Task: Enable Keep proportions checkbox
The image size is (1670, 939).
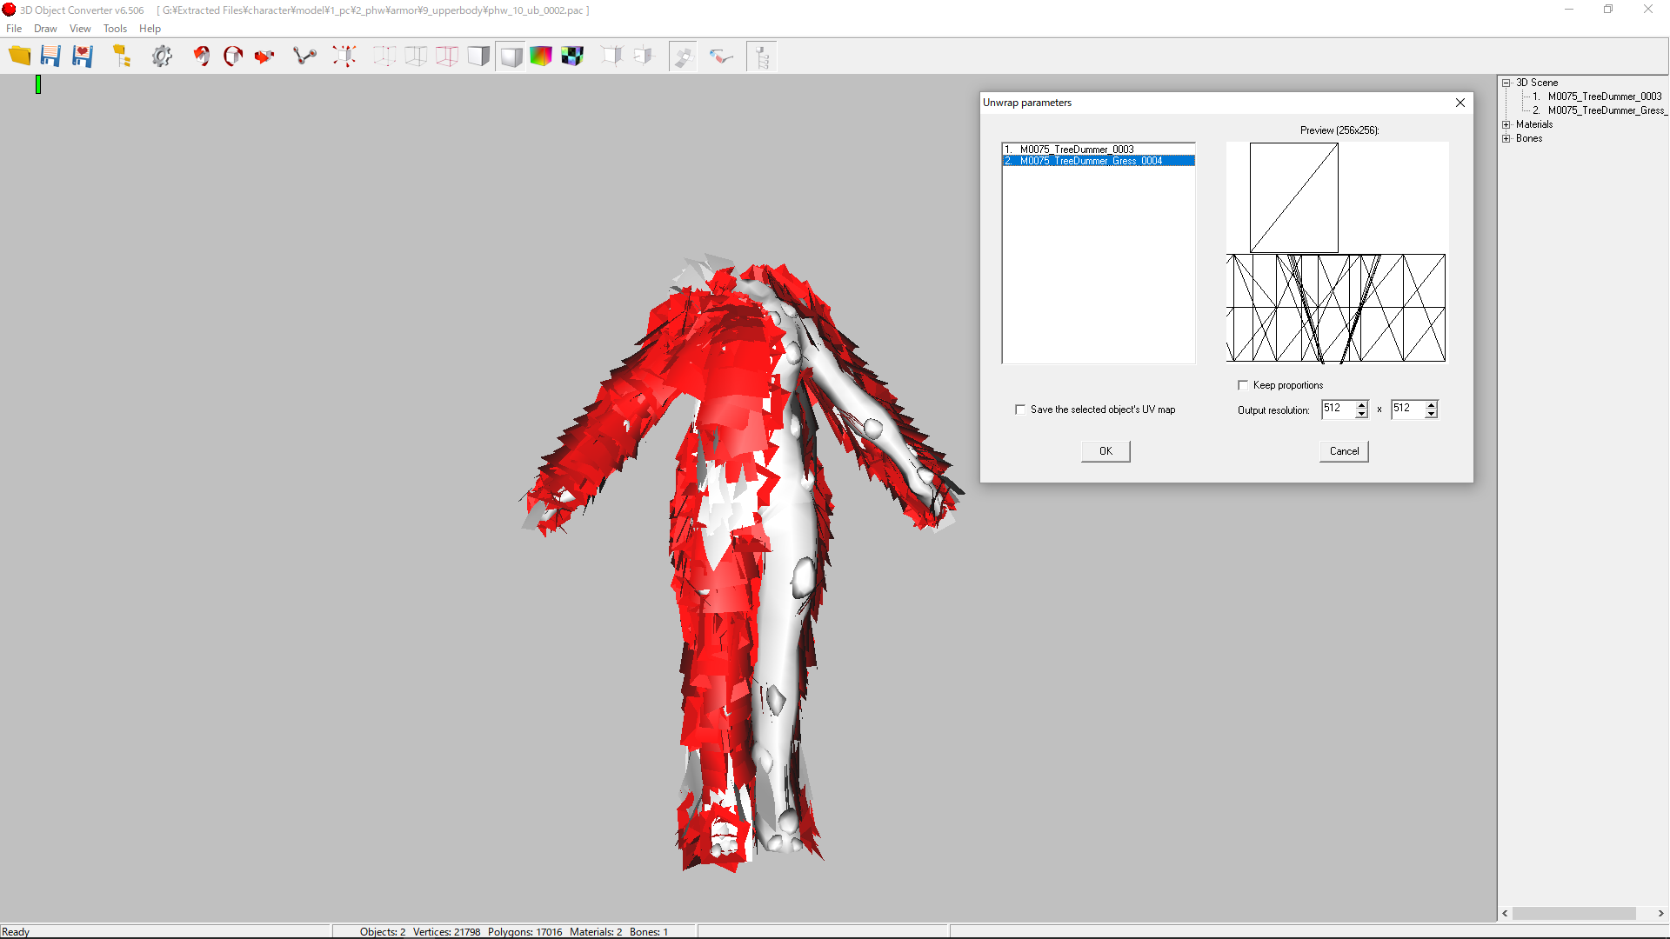Action: (1243, 385)
